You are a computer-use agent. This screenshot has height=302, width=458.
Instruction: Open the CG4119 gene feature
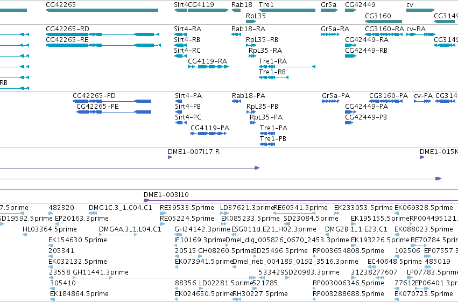pyautogui.click(x=208, y=10)
